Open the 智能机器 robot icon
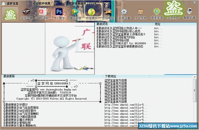This screenshot has width=199, height=130. pyautogui.click(x=189, y=14)
